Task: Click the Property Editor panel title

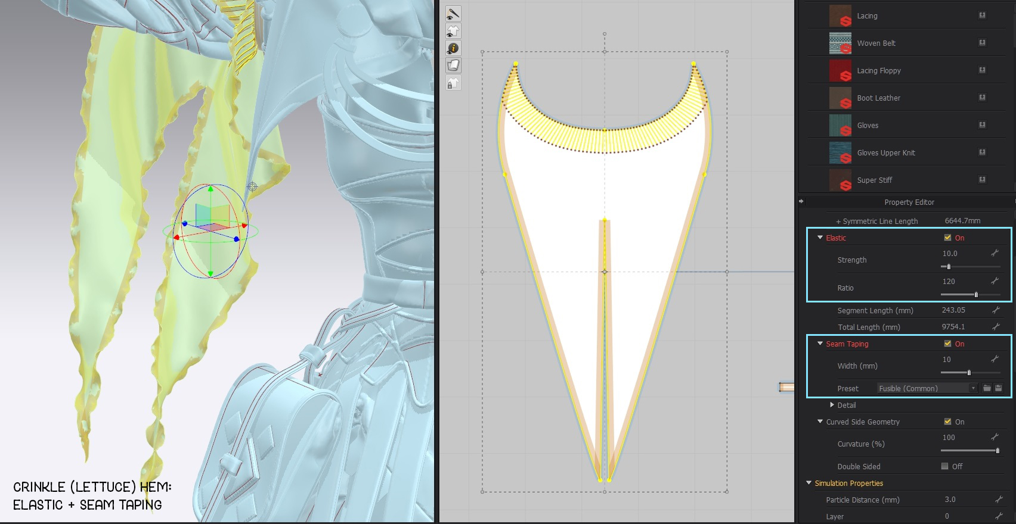Action: coord(909,202)
